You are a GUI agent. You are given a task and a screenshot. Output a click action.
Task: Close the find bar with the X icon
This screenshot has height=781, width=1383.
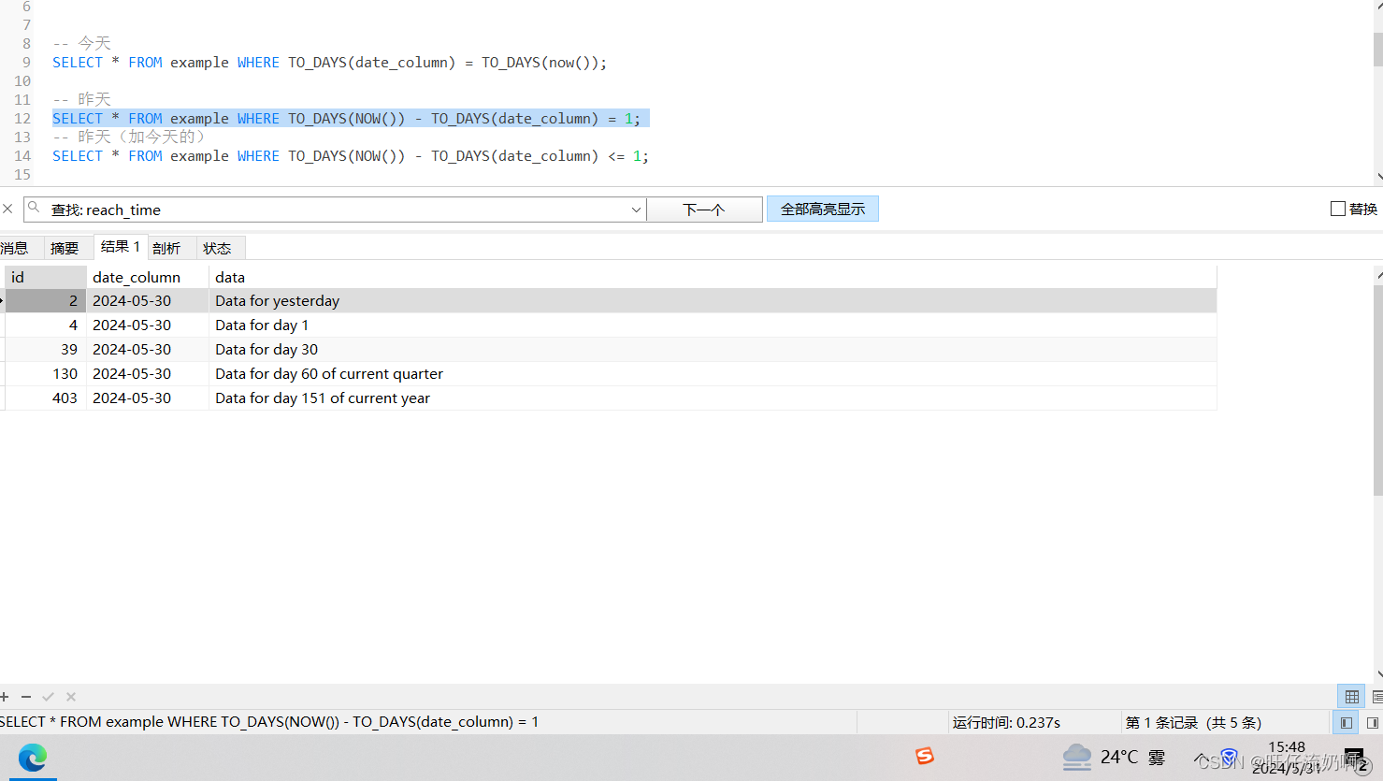(x=7, y=209)
